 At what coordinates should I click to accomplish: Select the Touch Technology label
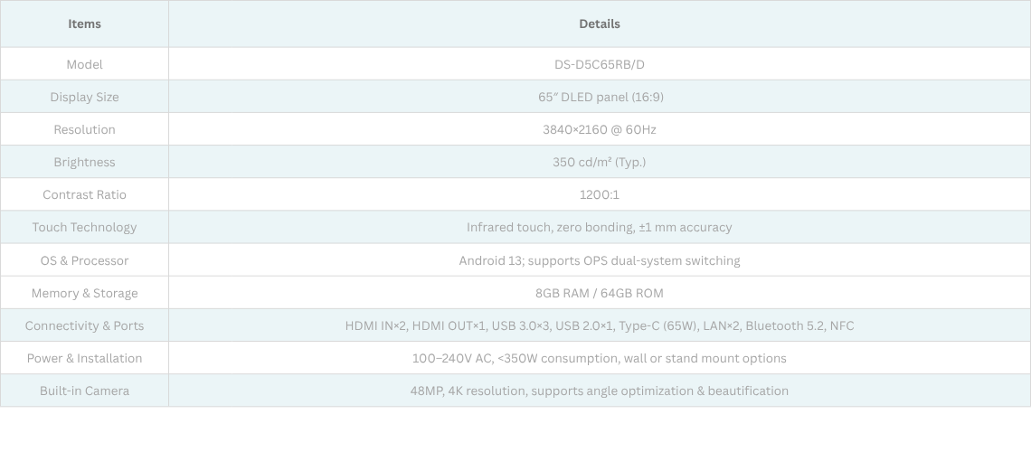[x=84, y=227]
